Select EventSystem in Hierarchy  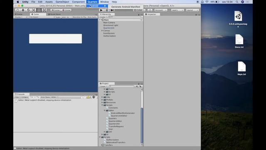click(109, 33)
